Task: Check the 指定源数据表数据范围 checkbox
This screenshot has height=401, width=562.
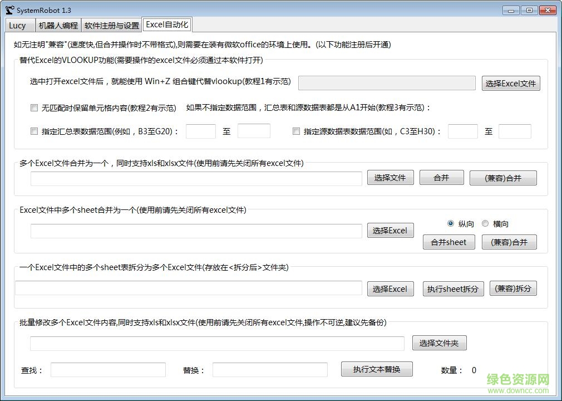Action: [297, 131]
